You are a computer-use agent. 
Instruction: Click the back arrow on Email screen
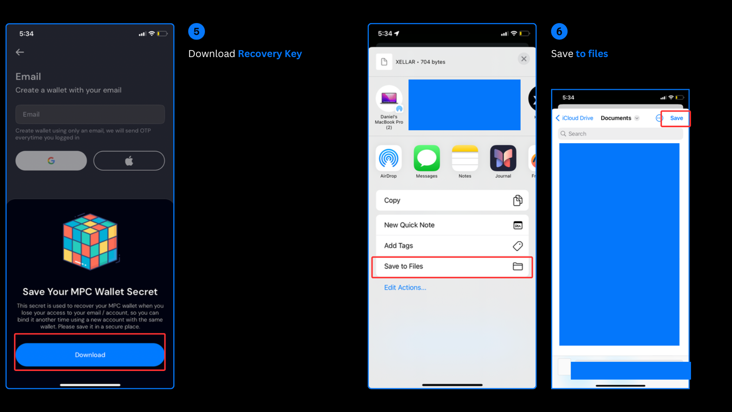pos(20,52)
